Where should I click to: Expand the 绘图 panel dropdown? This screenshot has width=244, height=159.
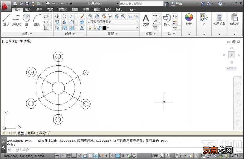click(27, 34)
